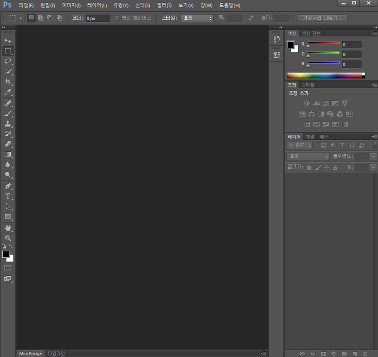This screenshot has height=357, width=378.
Task: Choose Intersect with selection mode
Action: coord(60,18)
